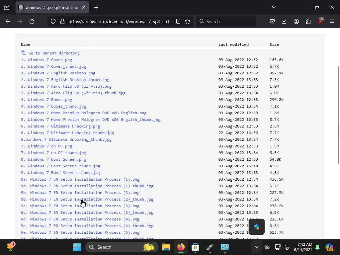Viewport: 340px width, 255px height.
Task: Click the 22-Aug-2022 16:56 date cell
Action: (x=238, y=133)
